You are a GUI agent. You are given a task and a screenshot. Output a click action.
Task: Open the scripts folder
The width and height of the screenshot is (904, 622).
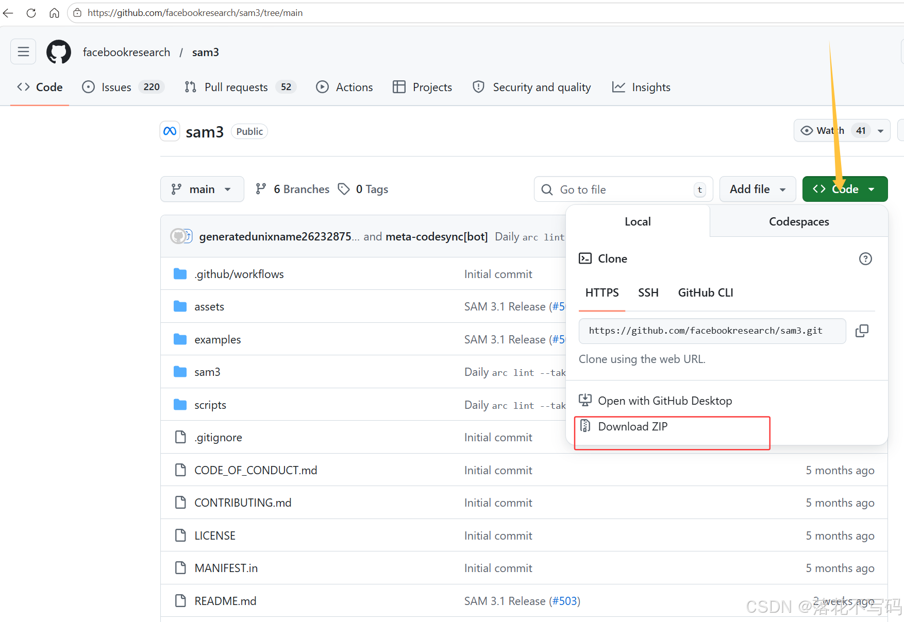point(210,405)
